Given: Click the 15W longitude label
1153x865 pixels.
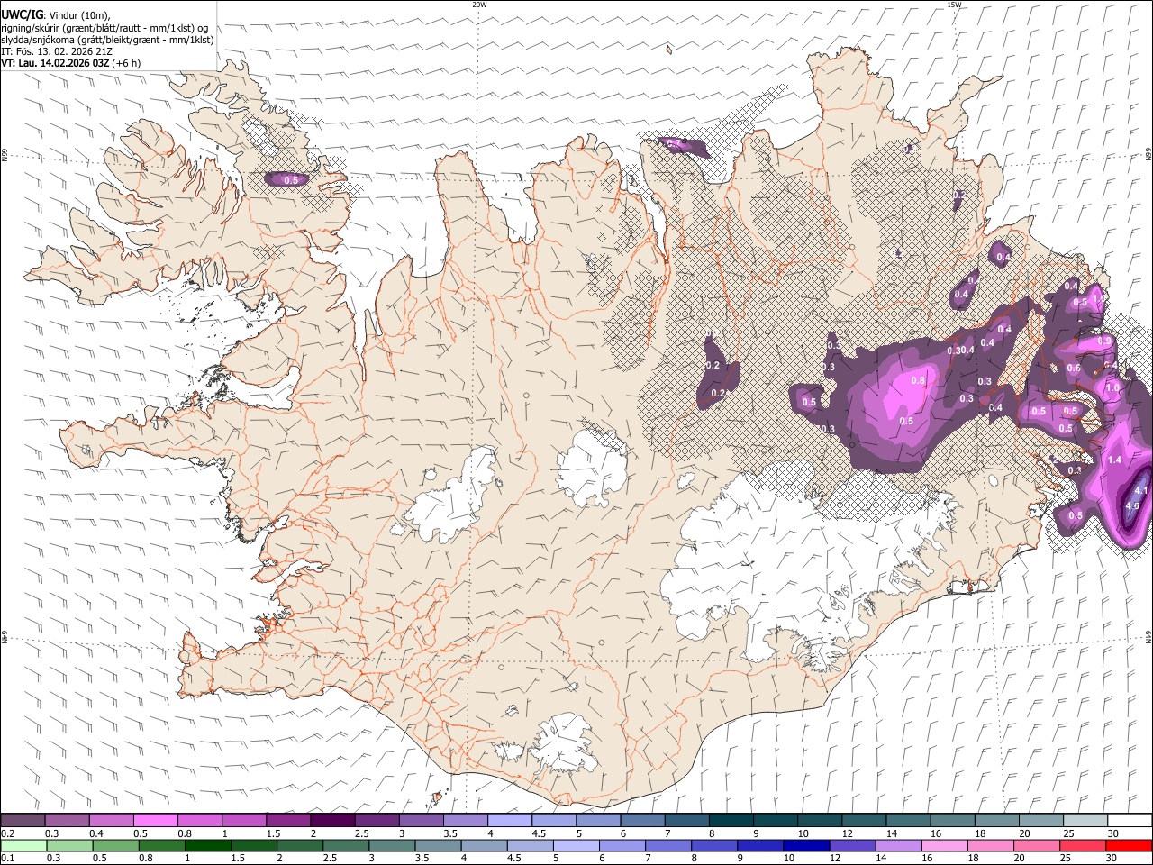Looking at the screenshot, I should click(954, 5).
